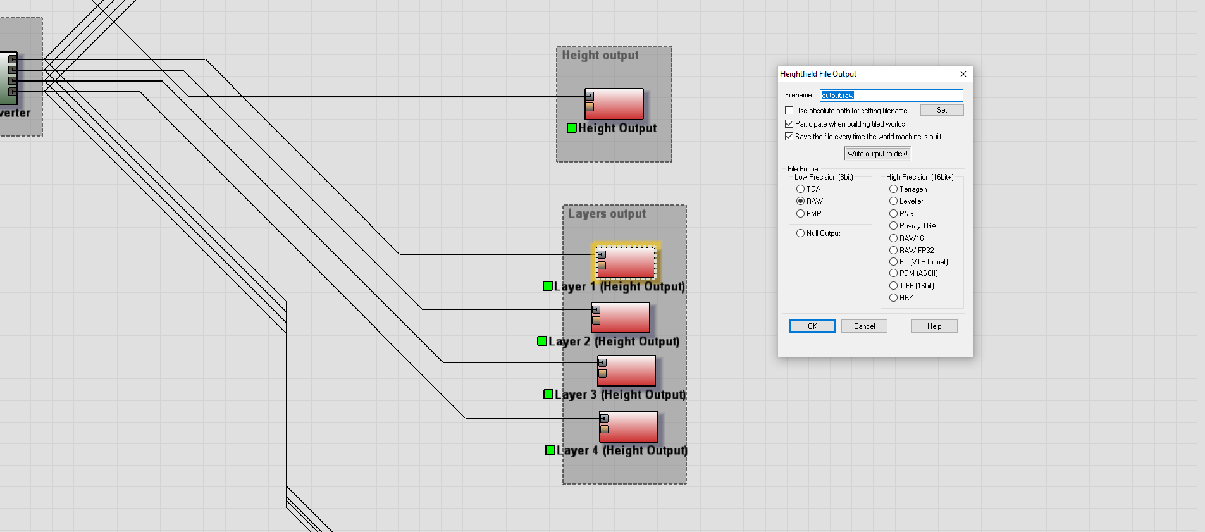Click the Set filename button

pyautogui.click(x=942, y=110)
